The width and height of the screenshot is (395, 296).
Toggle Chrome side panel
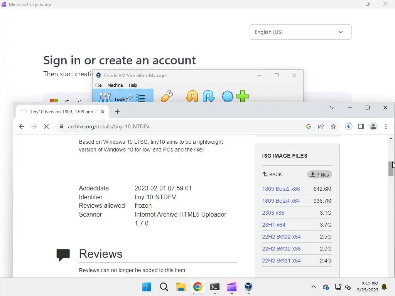361,126
